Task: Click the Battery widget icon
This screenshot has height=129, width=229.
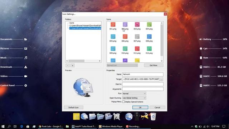Action: pos(201,39)
